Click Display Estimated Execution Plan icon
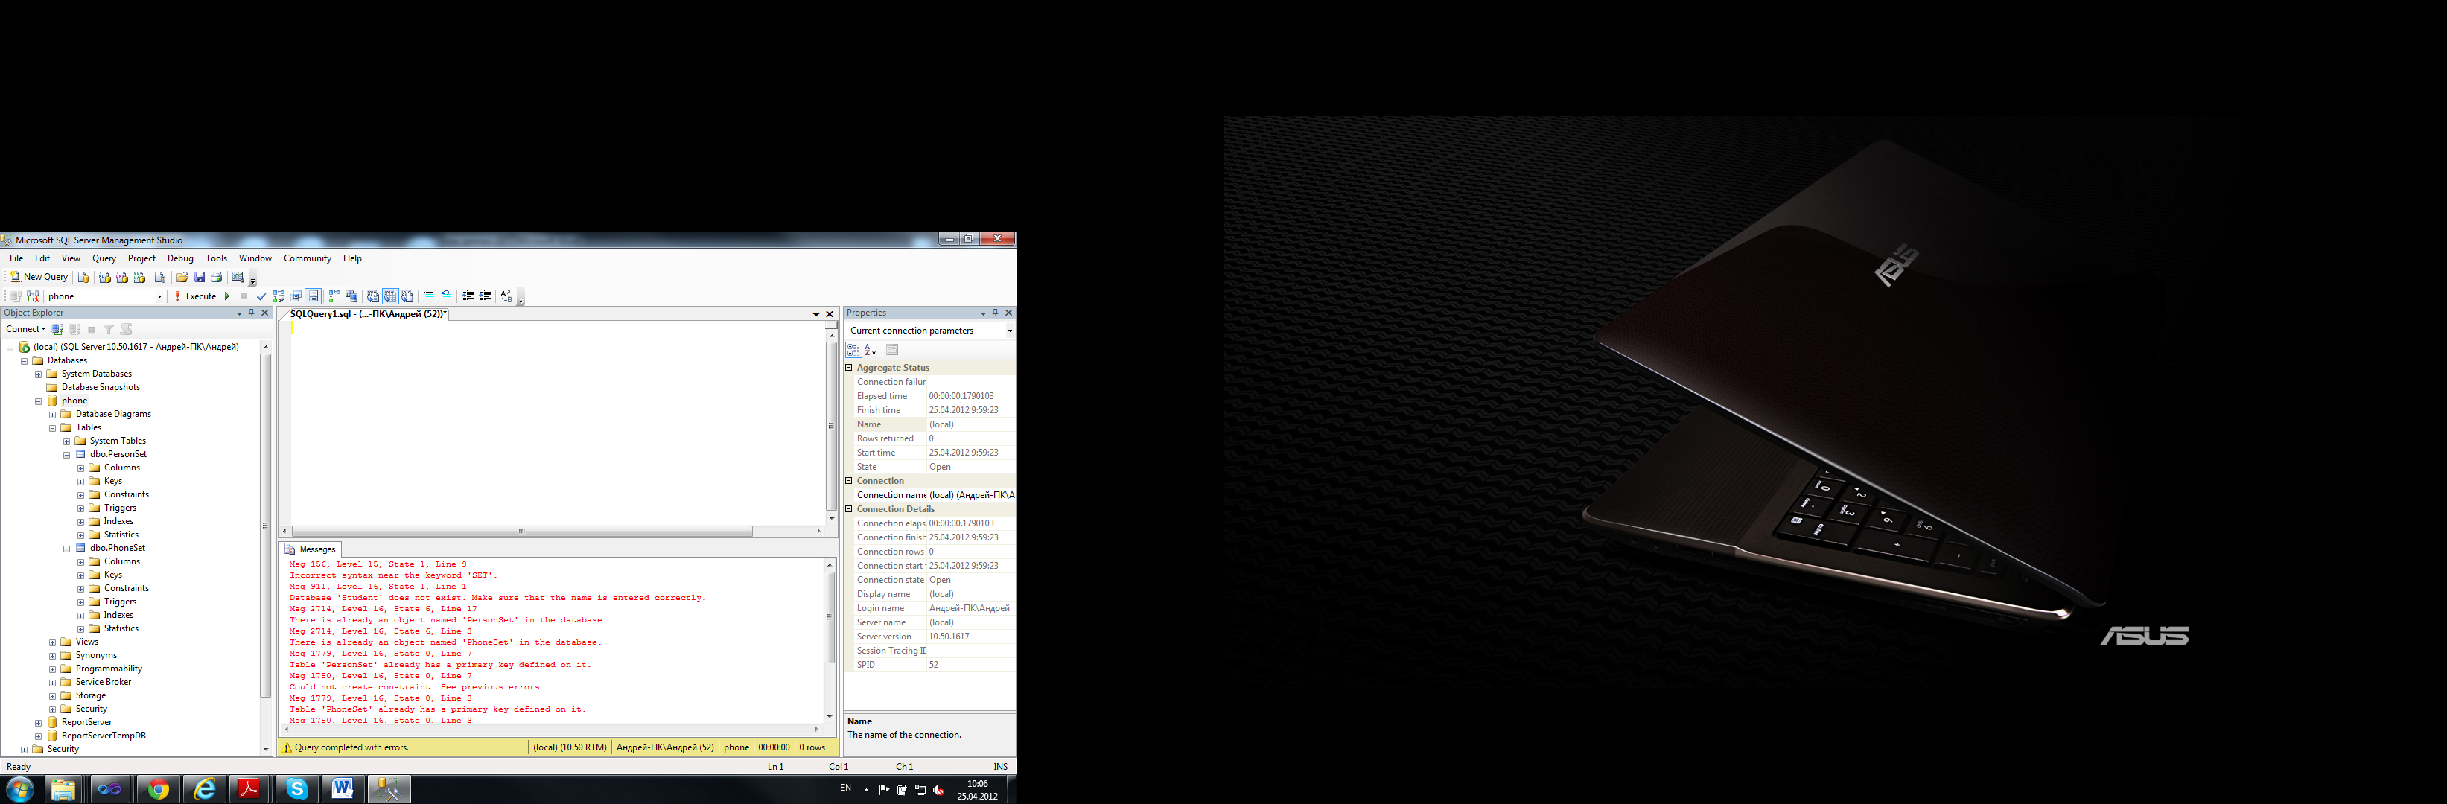 pyautogui.click(x=279, y=296)
